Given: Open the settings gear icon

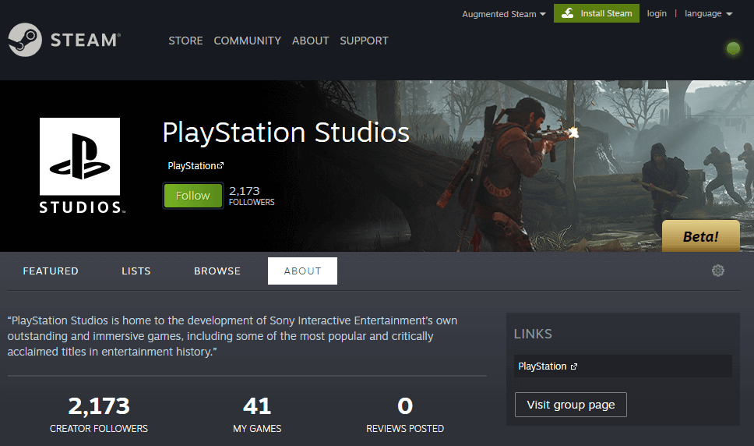Looking at the screenshot, I should tap(717, 271).
